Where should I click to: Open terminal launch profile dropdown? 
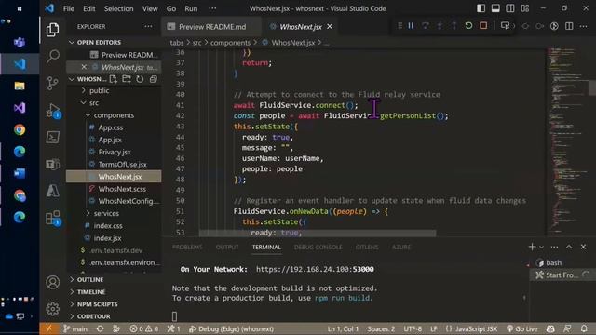coord(542,248)
